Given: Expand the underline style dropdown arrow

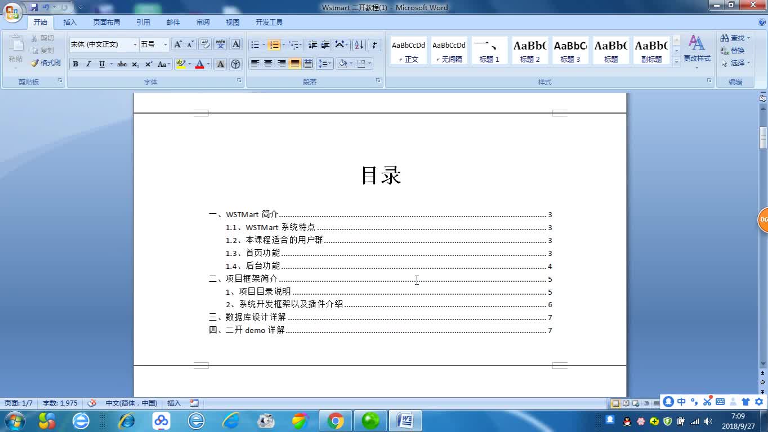Looking at the screenshot, I should point(111,64).
